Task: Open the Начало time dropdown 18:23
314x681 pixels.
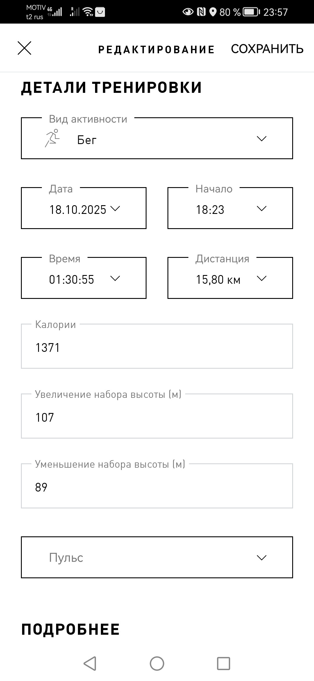Action: 230,208
